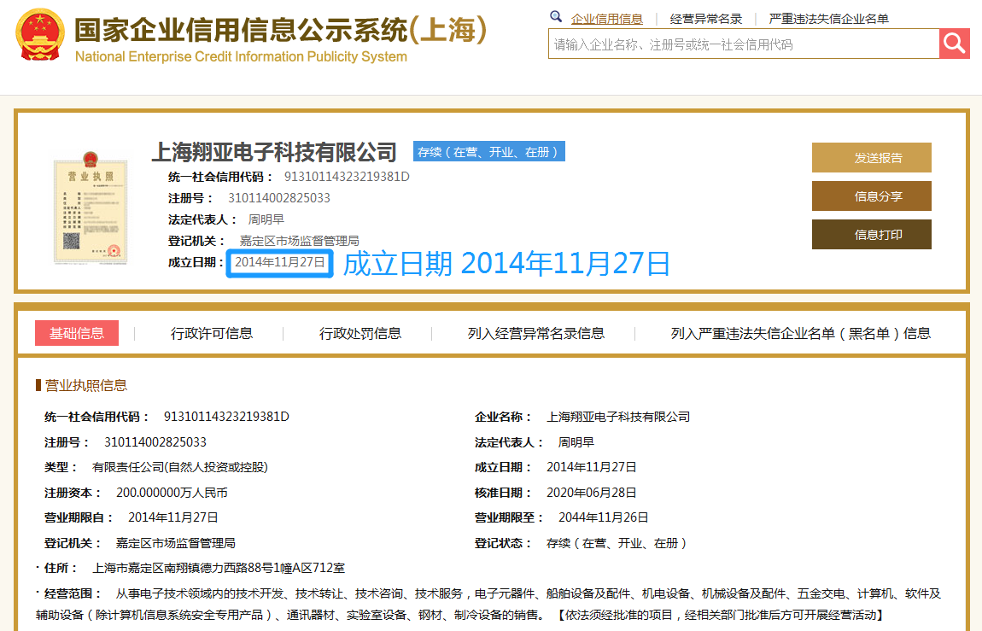Viewport: 982px width, 631px height.
Task: Click the red search magnifier button
Action: coord(955,44)
